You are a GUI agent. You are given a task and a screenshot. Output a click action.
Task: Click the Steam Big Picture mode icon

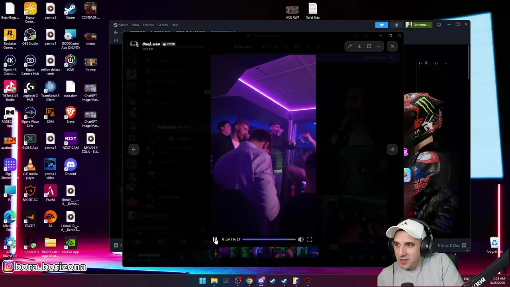(x=439, y=25)
